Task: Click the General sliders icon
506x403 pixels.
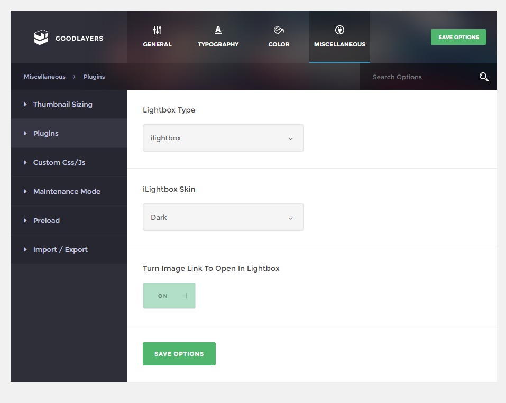Action: click(x=157, y=30)
